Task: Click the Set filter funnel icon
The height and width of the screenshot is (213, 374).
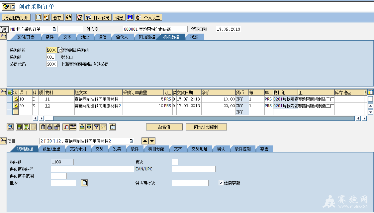Action: click(96, 127)
